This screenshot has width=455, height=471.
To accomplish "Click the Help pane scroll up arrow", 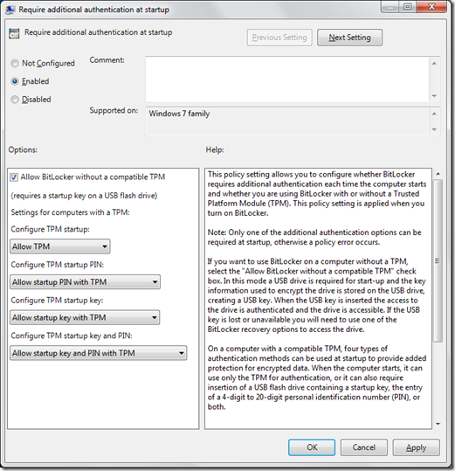I will [438, 174].
